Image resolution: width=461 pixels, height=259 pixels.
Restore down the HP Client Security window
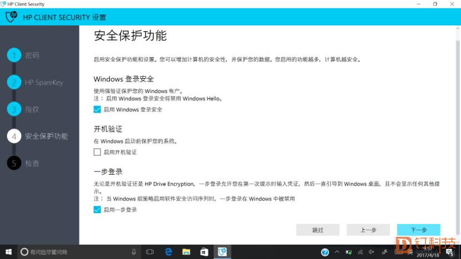point(435,4)
